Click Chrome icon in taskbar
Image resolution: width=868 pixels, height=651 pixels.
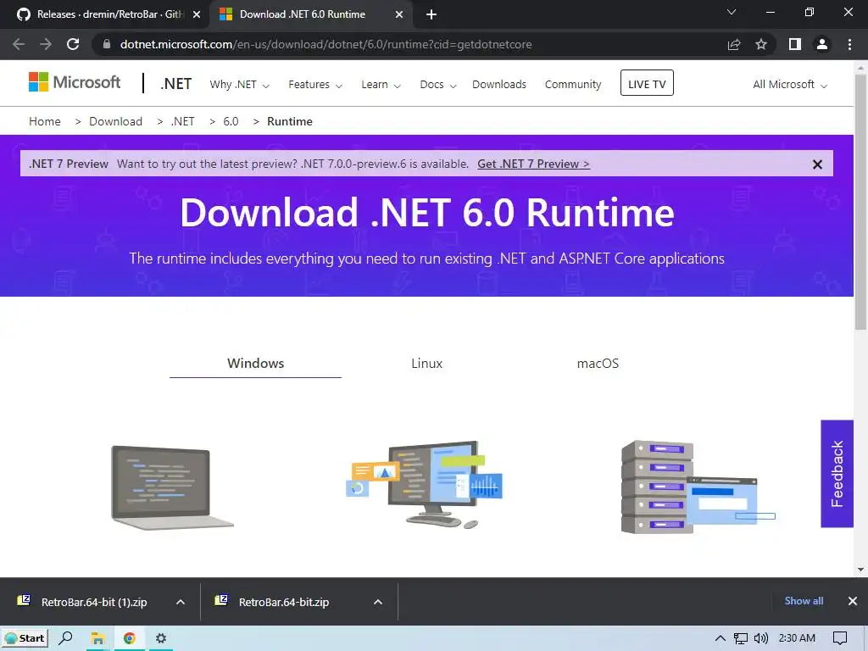pos(129,638)
